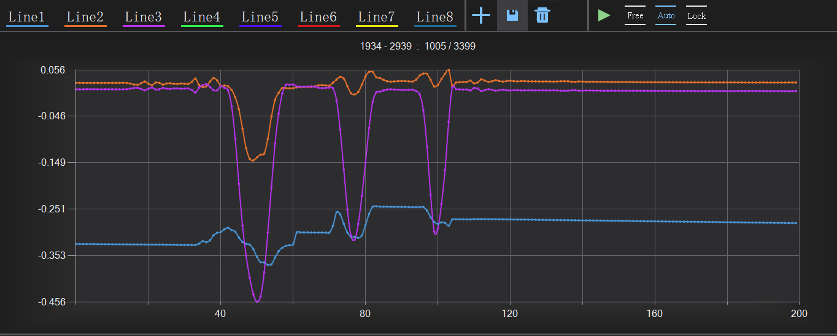Image resolution: width=837 pixels, height=336 pixels.
Task: Switch axis mode to Auto
Action: (666, 15)
